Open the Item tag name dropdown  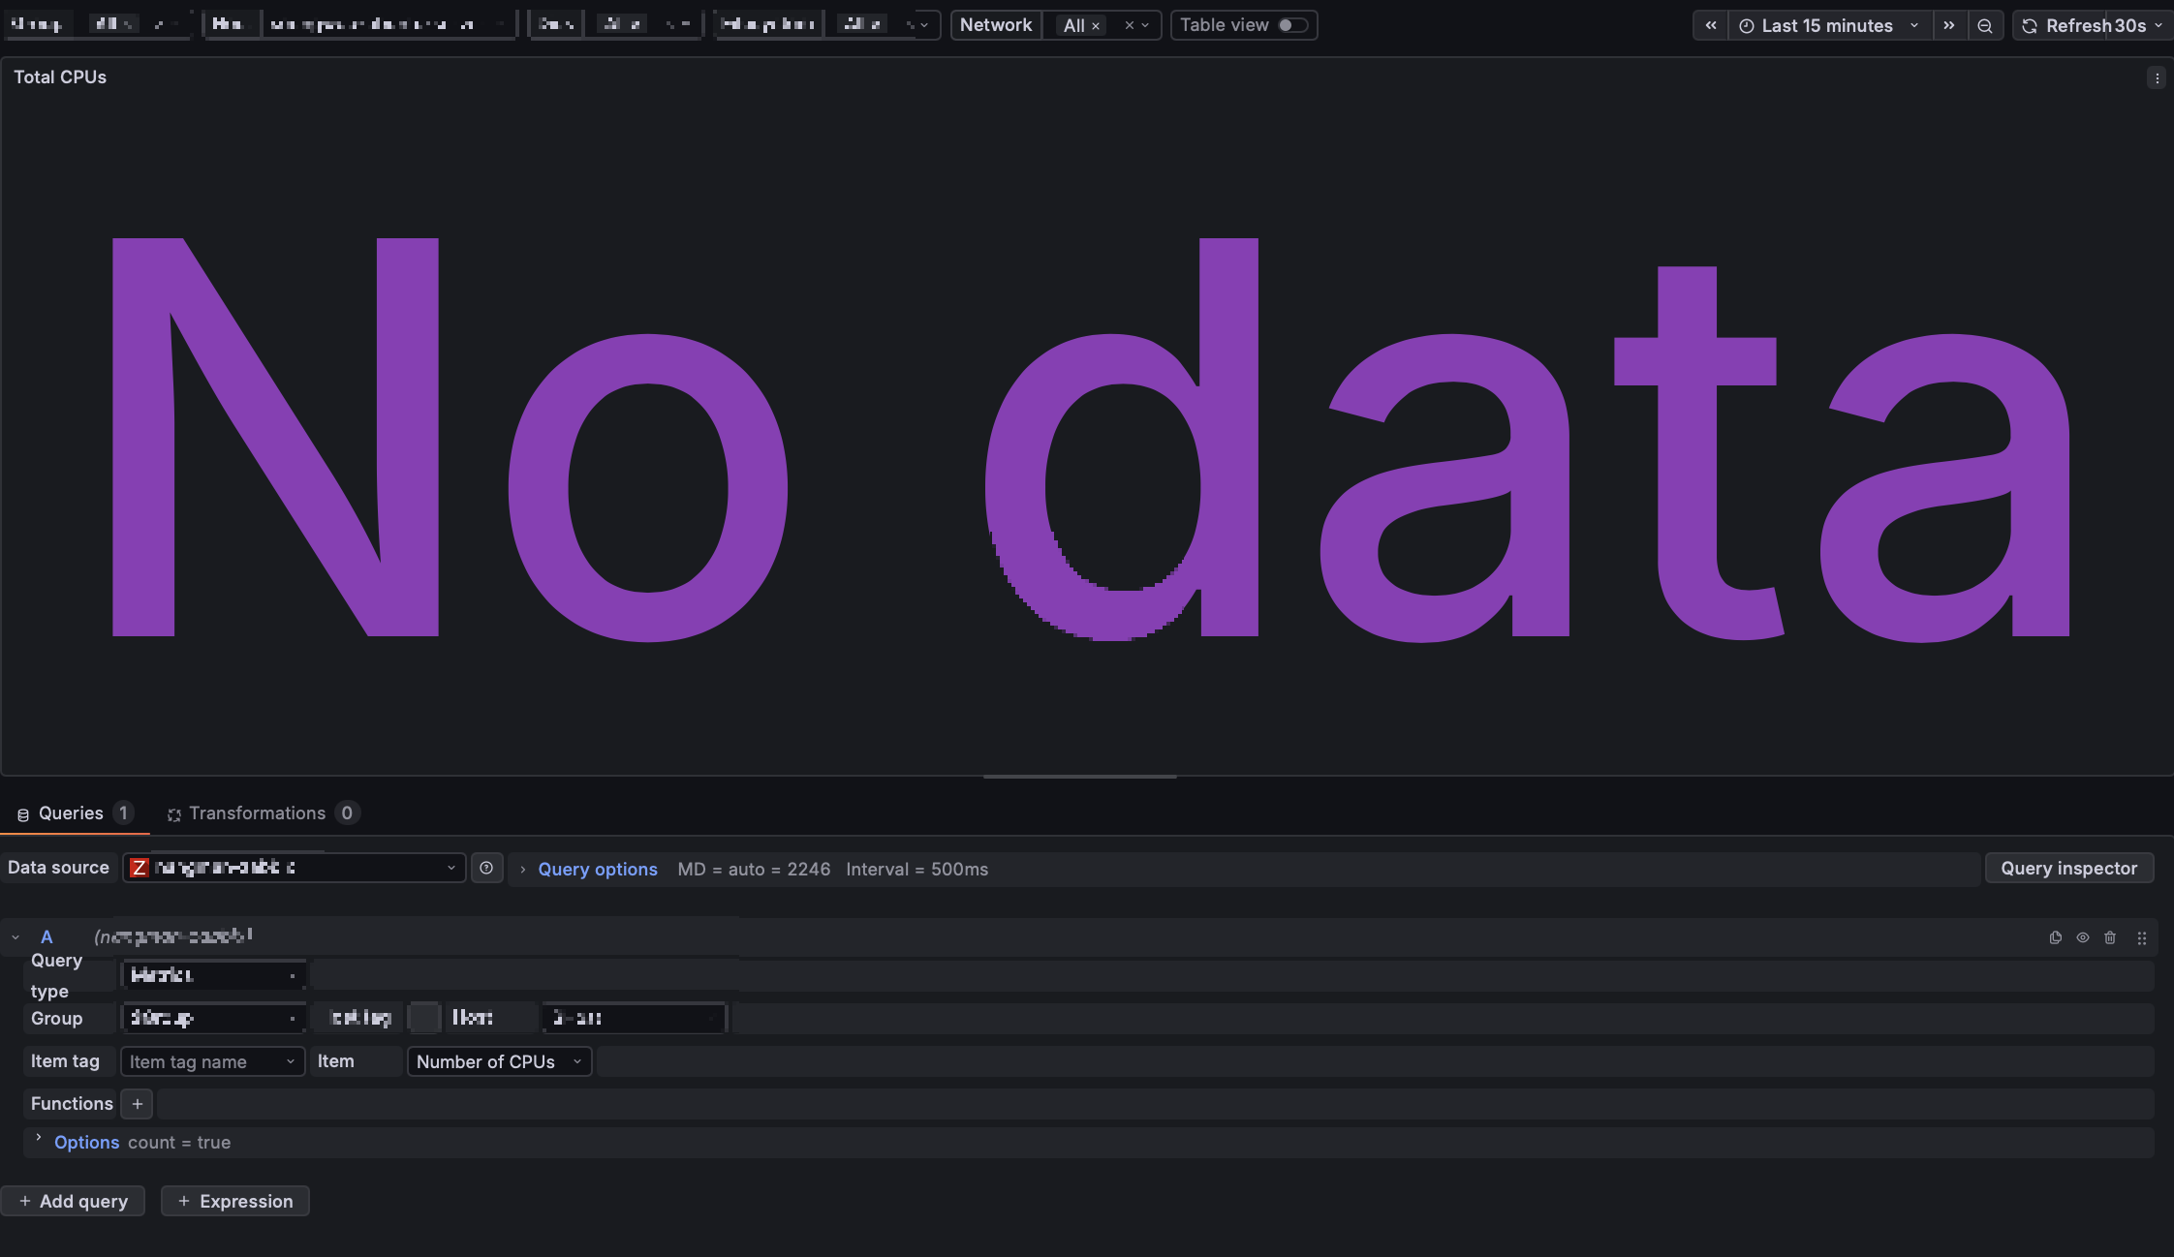[212, 1061]
